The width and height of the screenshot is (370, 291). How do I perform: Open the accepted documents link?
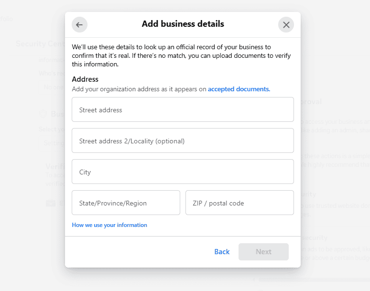tap(239, 89)
